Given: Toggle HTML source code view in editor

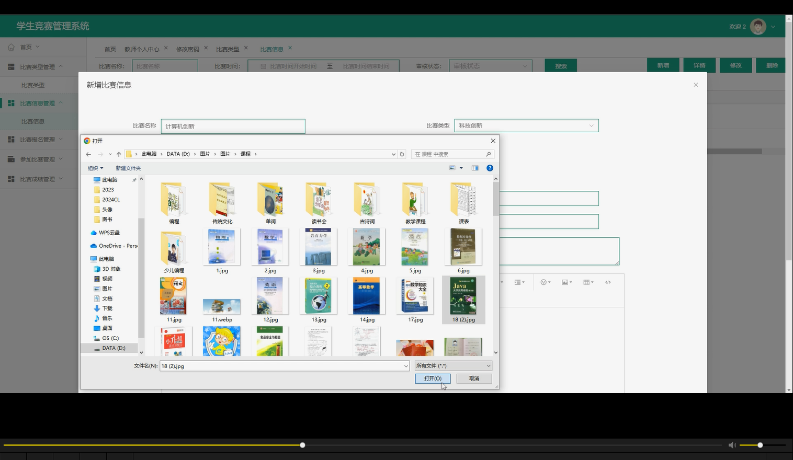Looking at the screenshot, I should 608,282.
